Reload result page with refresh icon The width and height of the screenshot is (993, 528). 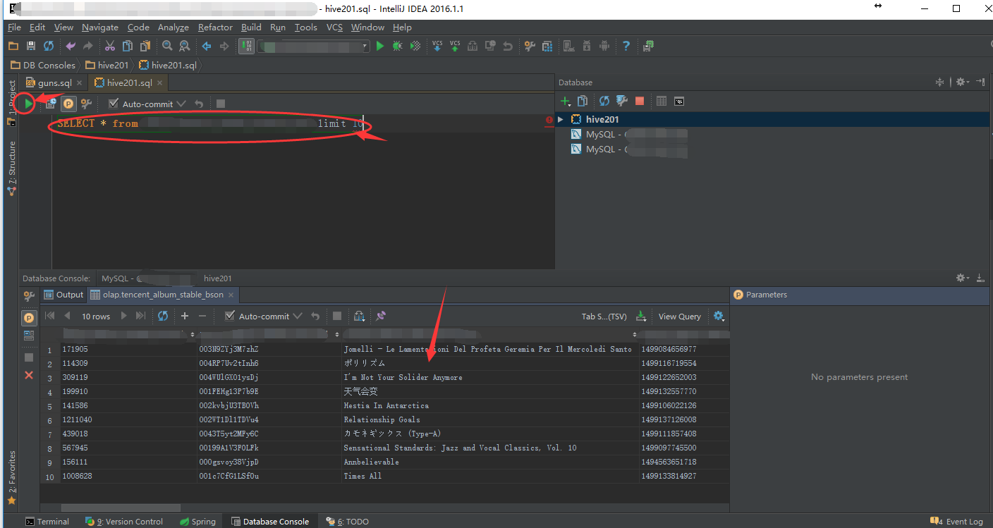pyautogui.click(x=163, y=316)
